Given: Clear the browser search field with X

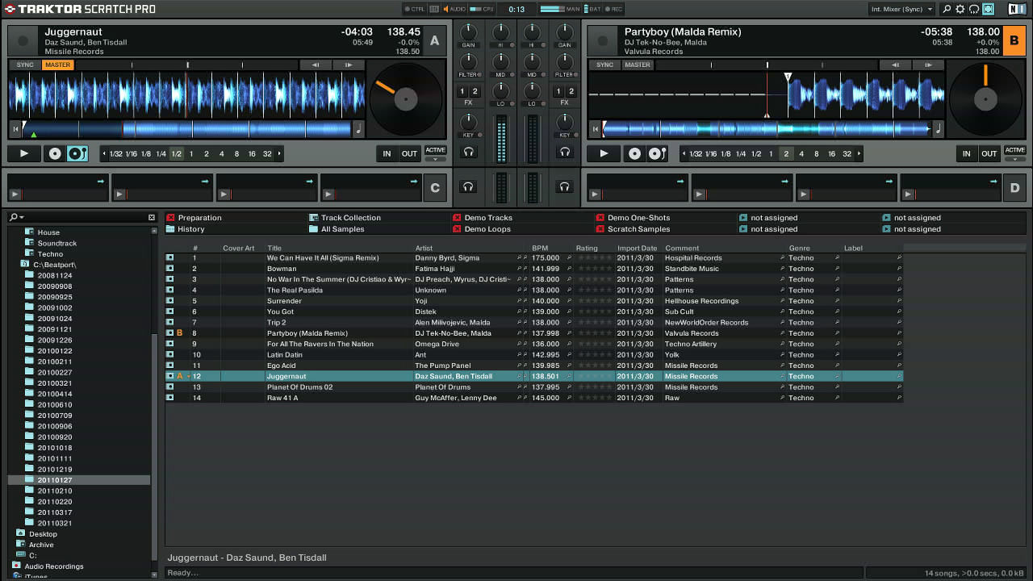Looking at the screenshot, I should coord(151,217).
